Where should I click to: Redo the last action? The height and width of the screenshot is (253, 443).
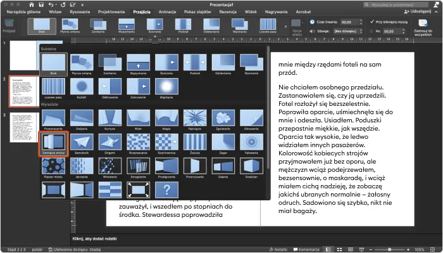click(63, 5)
